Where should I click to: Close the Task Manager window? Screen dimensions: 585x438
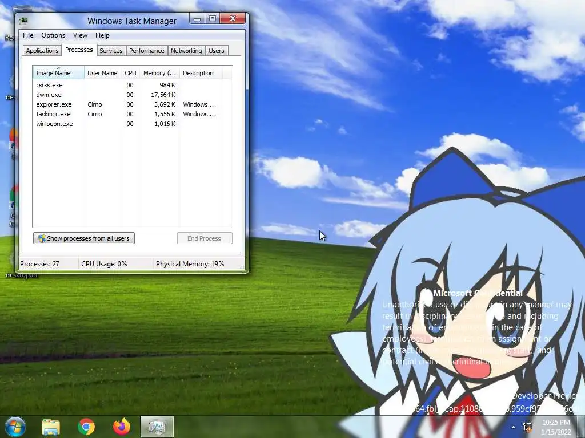pos(233,18)
